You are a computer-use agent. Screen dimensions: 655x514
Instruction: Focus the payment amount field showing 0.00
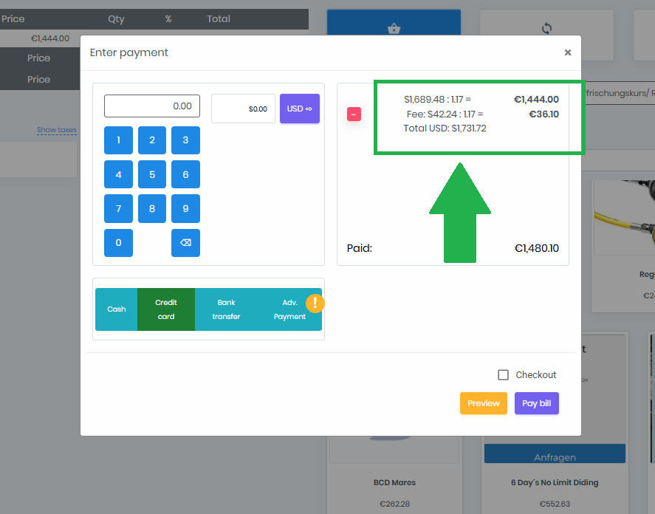[152, 106]
